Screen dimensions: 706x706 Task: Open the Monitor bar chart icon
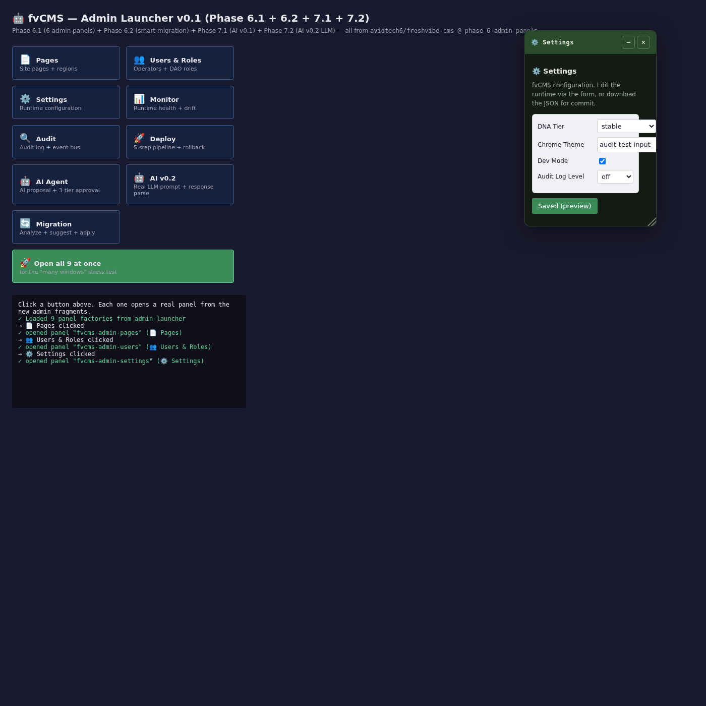(139, 99)
